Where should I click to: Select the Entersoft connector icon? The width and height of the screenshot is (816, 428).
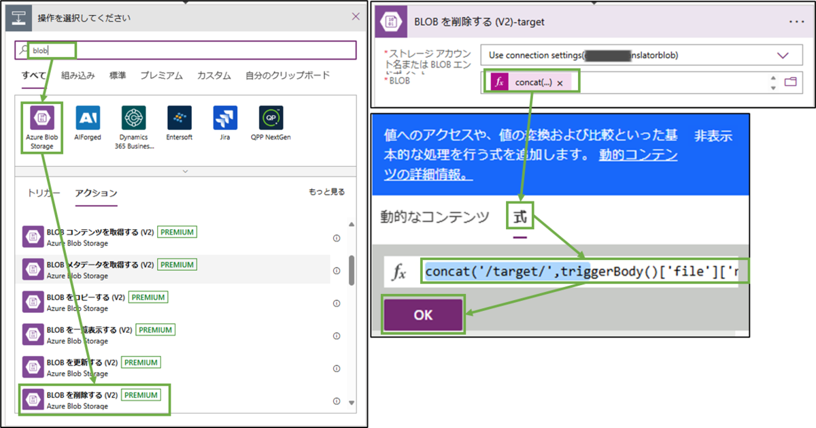(180, 118)
